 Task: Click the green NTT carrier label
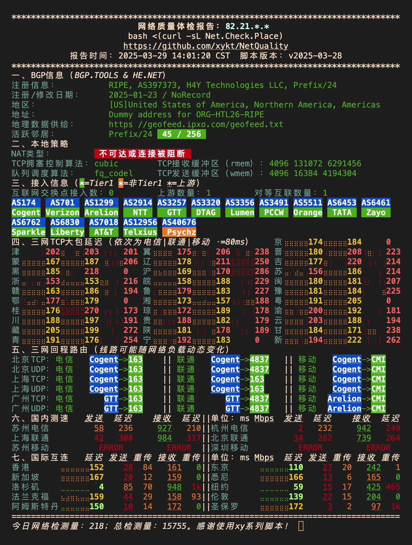138,212
